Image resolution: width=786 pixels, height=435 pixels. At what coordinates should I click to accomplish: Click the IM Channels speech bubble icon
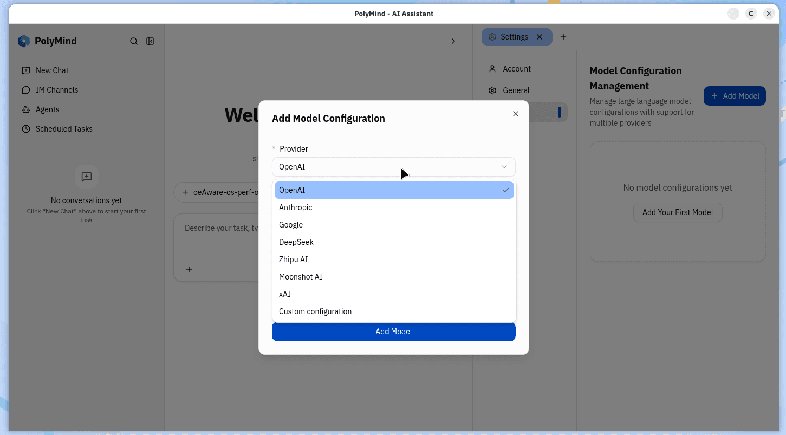click(x=25, y=90)
